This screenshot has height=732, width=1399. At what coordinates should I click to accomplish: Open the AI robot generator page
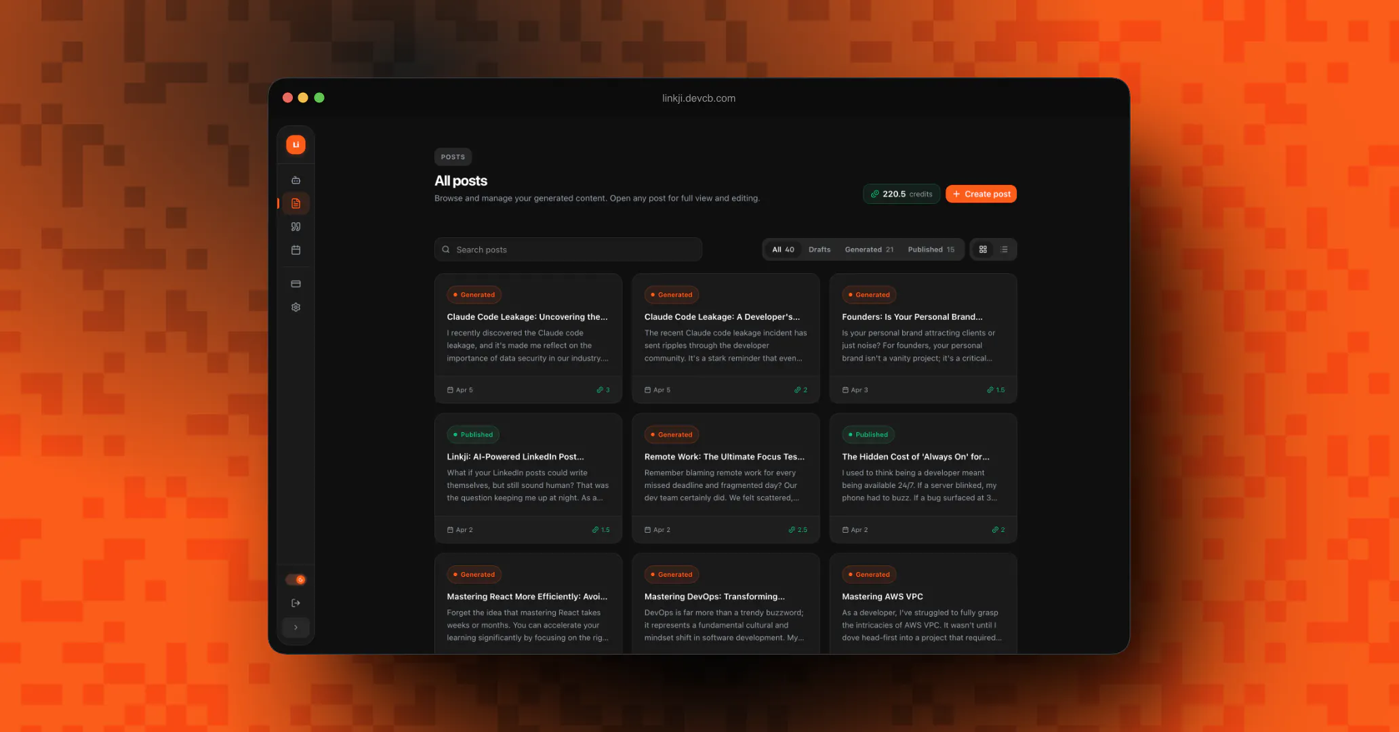[296, 180]
